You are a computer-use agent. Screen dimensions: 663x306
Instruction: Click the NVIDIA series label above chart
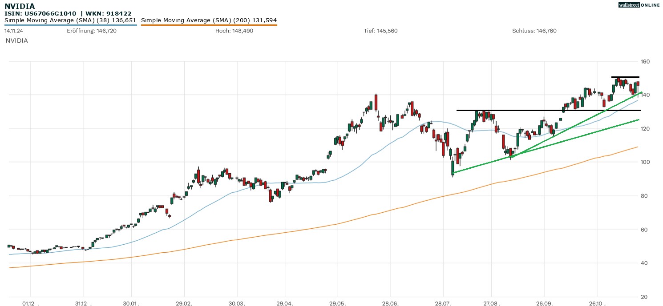pos(17,40)
